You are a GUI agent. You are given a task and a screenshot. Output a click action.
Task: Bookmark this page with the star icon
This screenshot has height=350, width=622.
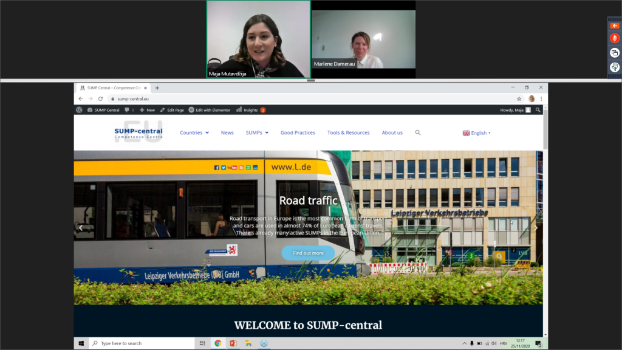[519, 99]
